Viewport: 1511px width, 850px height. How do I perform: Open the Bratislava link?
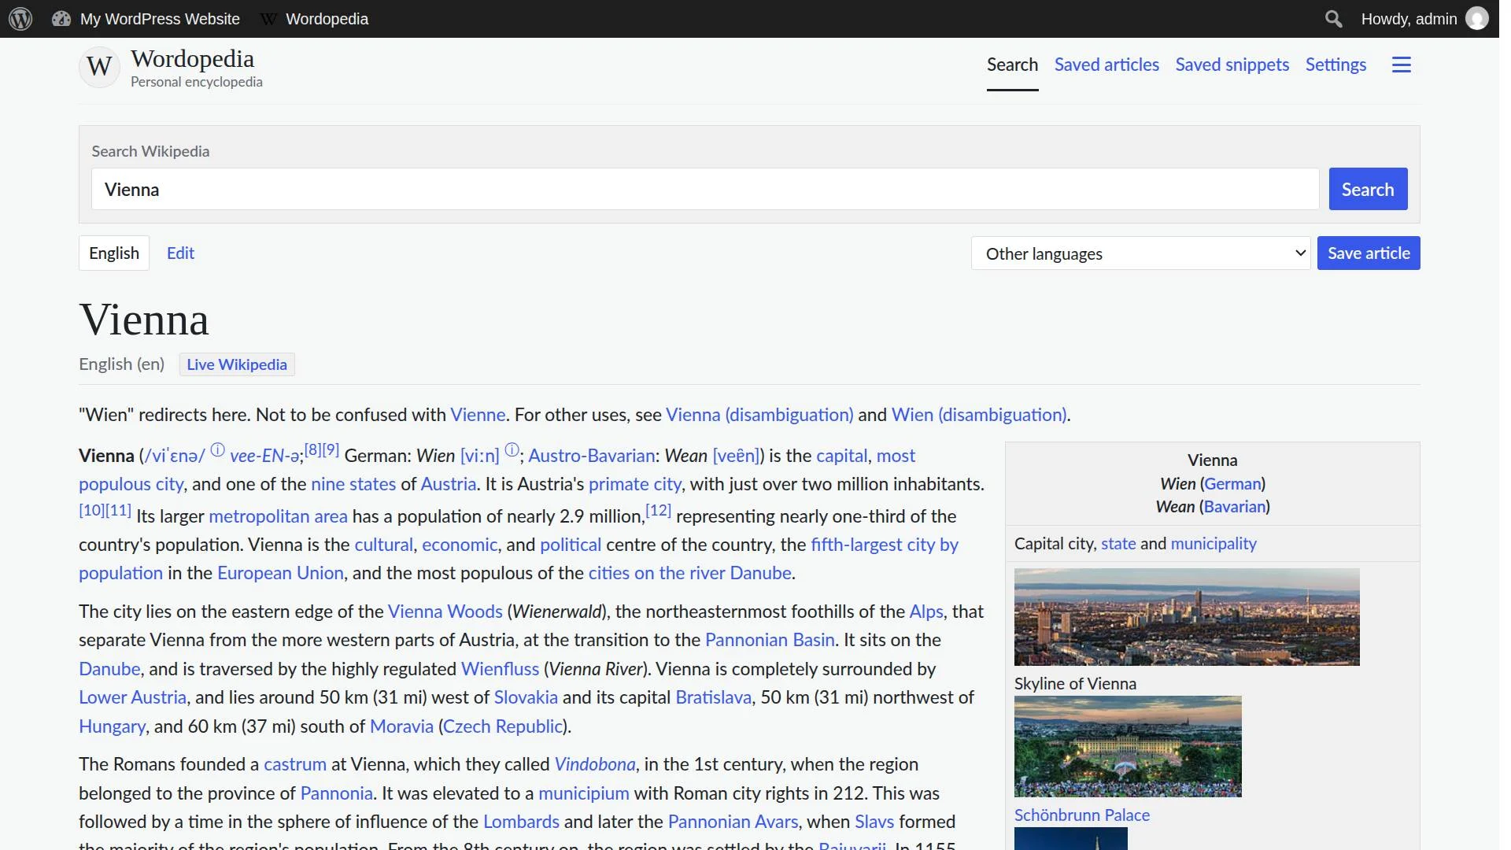pyautogui.click(x=713, y=697)
